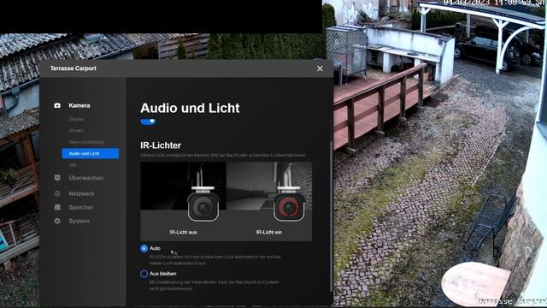The image size is (547, 308).
Task: Click the System gear icon
Action: tap(57, 221)
